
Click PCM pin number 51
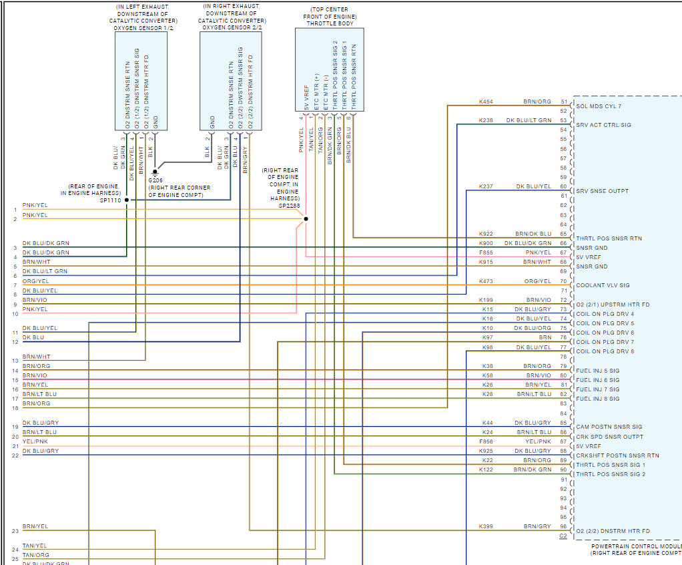pyautogui.click(x=563, y=102)
